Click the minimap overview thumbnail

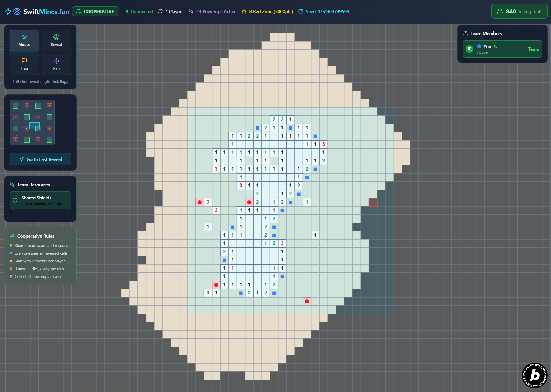pos(32,122)
